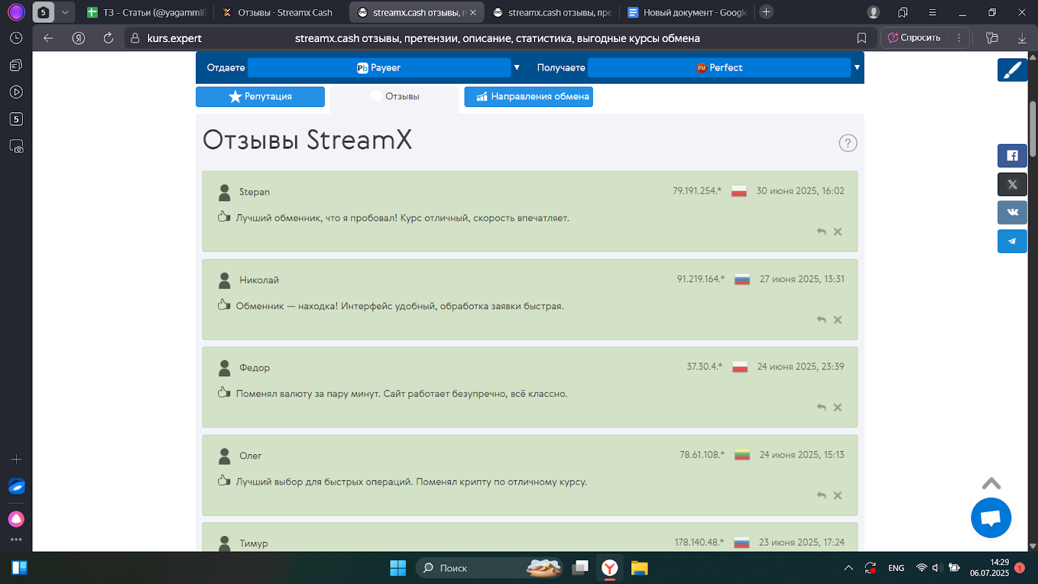Reply to Николай's review
Viewport: 1038px width, 584px height.
821,320
